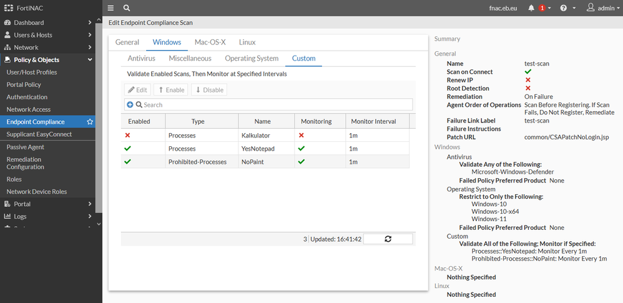Click the Disable button
Image resolution: width=623 pixels, height=303 pixels.
tap(208, 90)
